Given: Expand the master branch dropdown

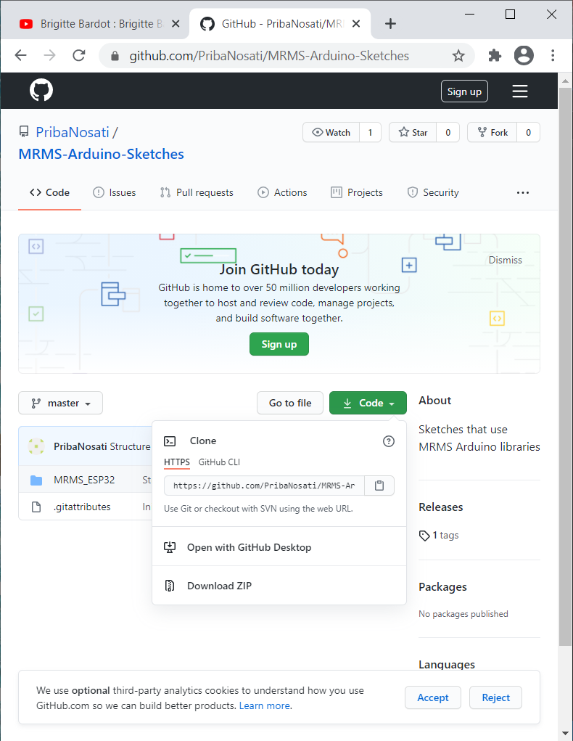Looking at the screenshot, I should tap(61, 403).
